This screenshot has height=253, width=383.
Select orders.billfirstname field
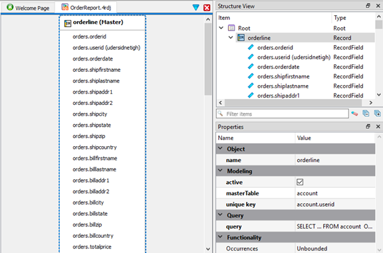(x=95, y=158)
